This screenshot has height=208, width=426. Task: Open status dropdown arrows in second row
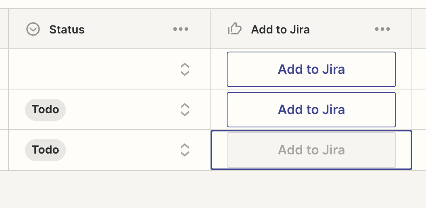point(184,110)
